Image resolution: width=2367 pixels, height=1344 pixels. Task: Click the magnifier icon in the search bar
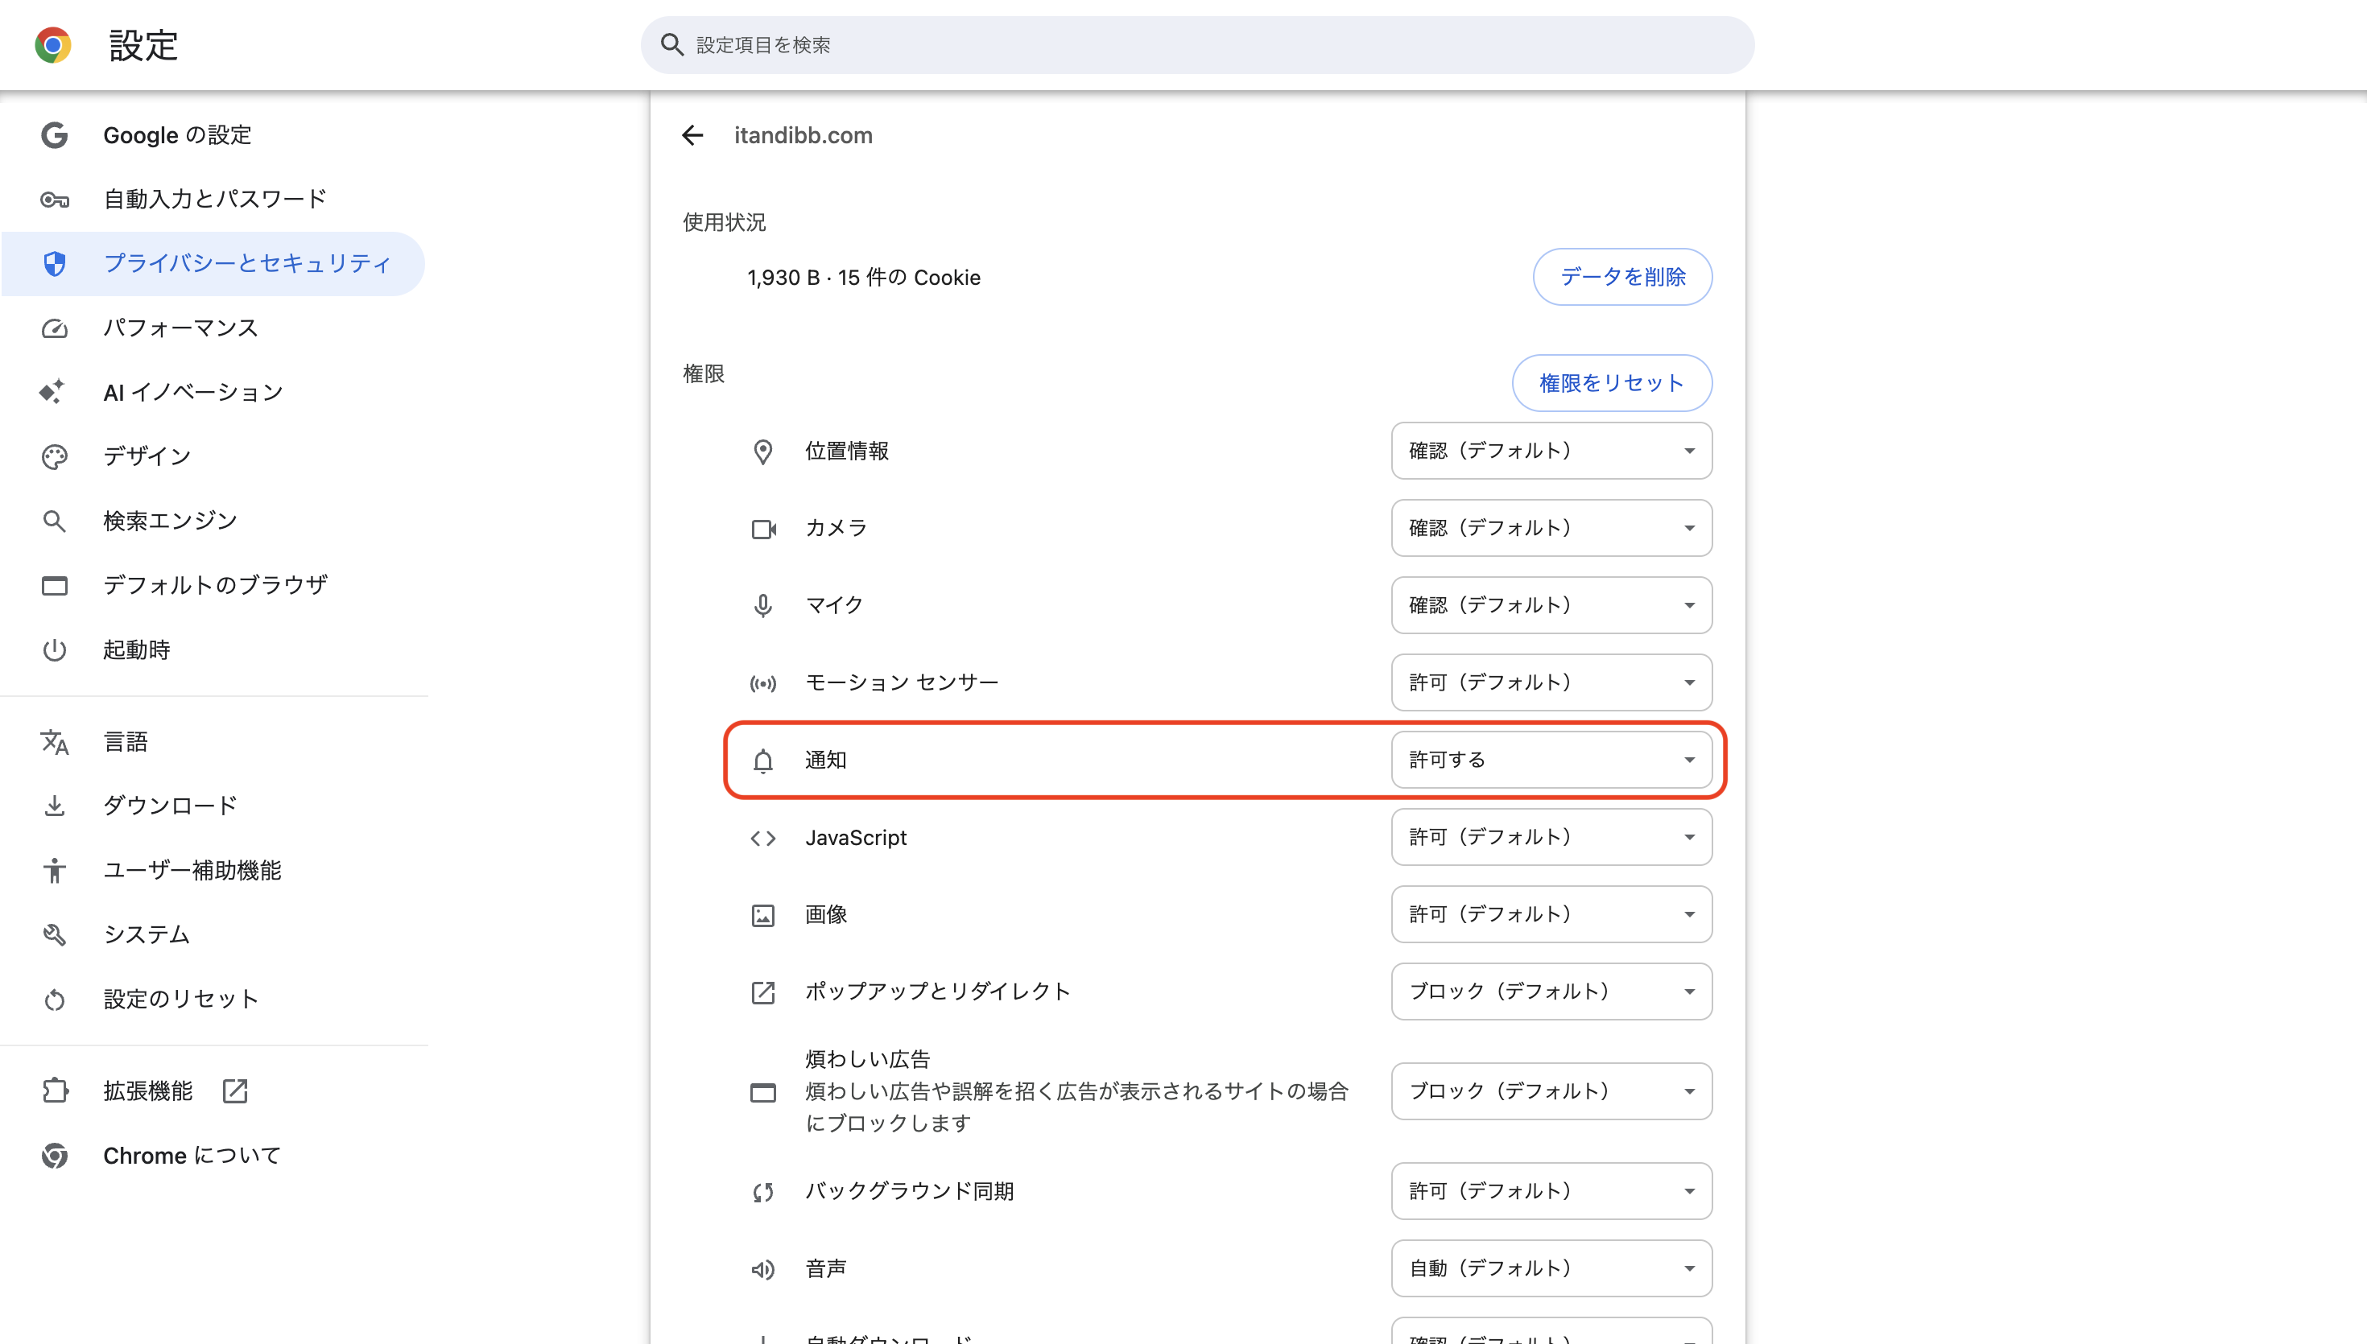[672, 44]
